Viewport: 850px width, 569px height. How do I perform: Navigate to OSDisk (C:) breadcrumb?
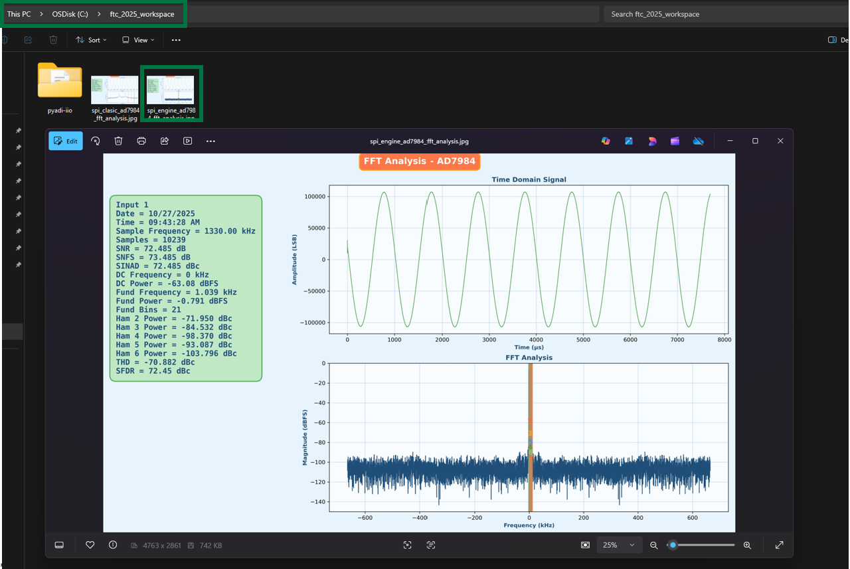pos(69,13)
